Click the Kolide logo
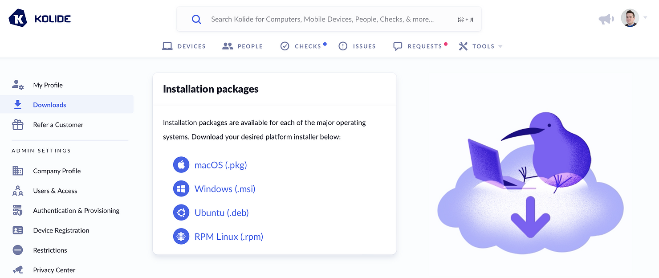The width and height of the screenshot is (659, 278). pos(39,18)
